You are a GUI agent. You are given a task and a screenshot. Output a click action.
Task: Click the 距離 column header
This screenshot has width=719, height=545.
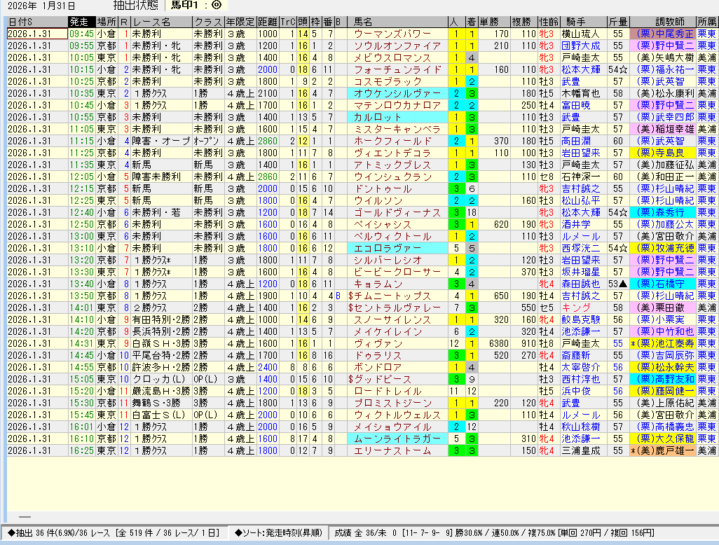(267, 22)
